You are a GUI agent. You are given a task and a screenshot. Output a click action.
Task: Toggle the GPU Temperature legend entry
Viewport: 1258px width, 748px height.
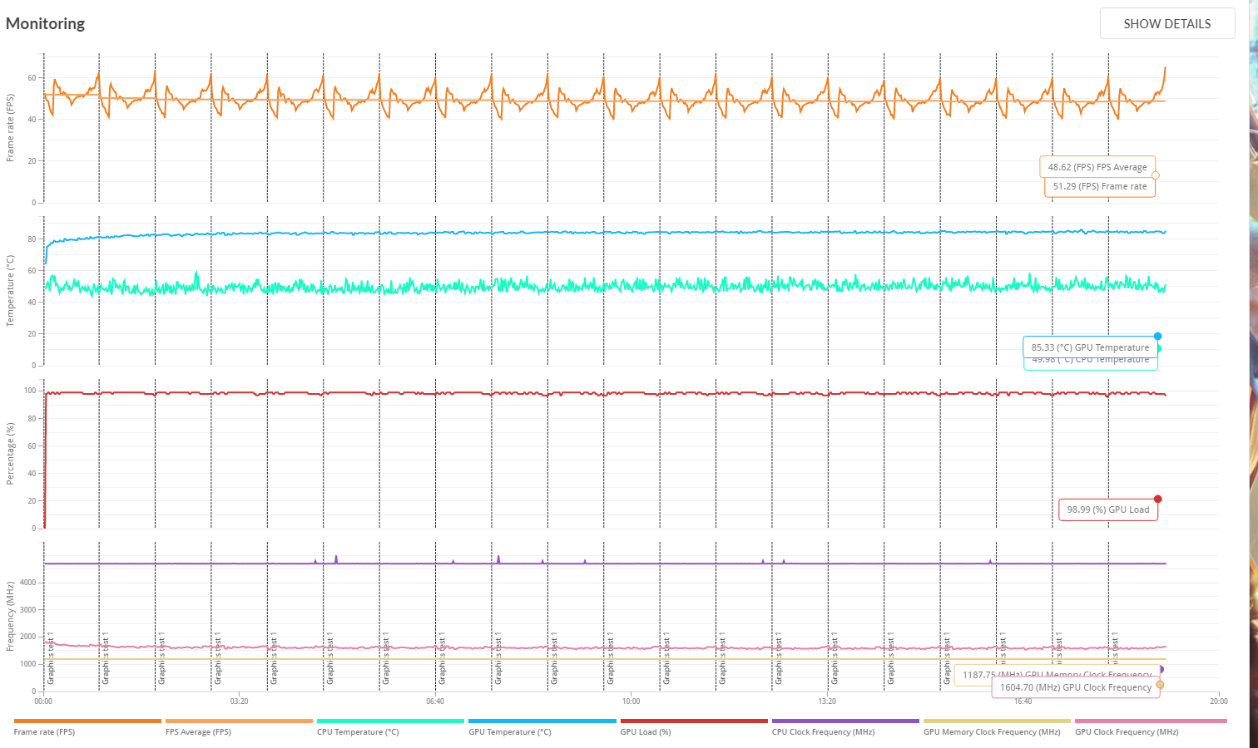pyautogui.click(x=510, y=731)
